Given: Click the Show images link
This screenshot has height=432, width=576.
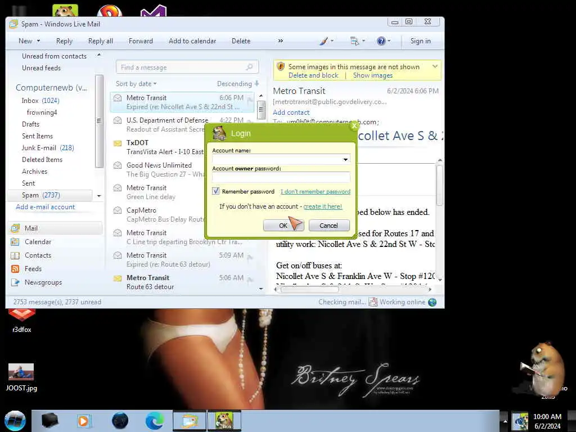Looking at the screenshot, I should tap(372, 75).
